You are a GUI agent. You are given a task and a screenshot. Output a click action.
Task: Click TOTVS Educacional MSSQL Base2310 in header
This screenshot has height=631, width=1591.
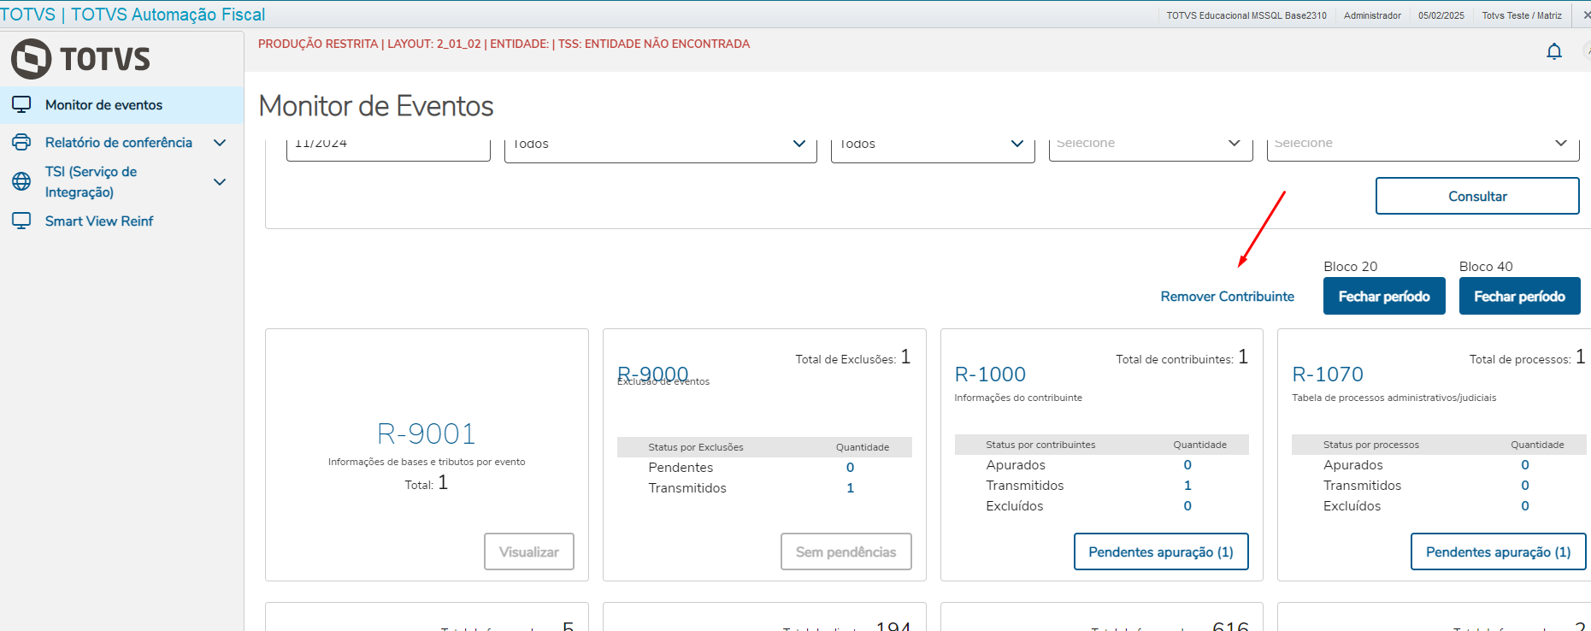[1246, 15]
